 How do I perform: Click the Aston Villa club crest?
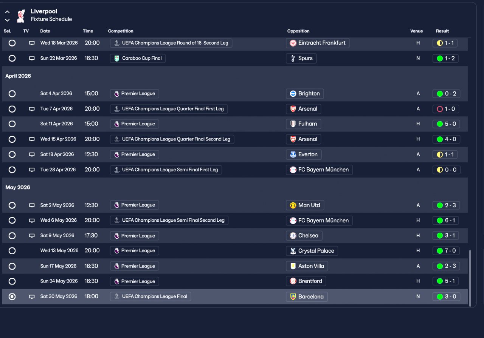tap(293, 266)
